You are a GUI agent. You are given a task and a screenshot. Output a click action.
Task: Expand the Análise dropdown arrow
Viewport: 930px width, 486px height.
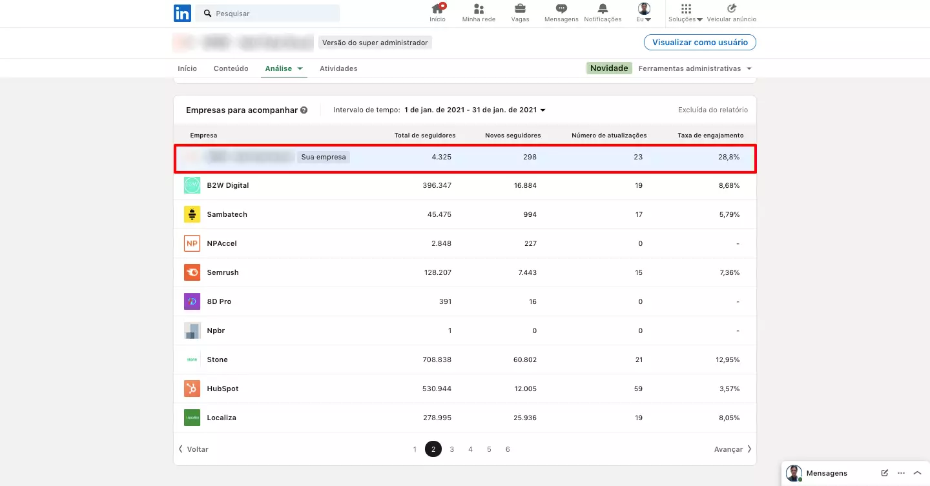(300, 68)
